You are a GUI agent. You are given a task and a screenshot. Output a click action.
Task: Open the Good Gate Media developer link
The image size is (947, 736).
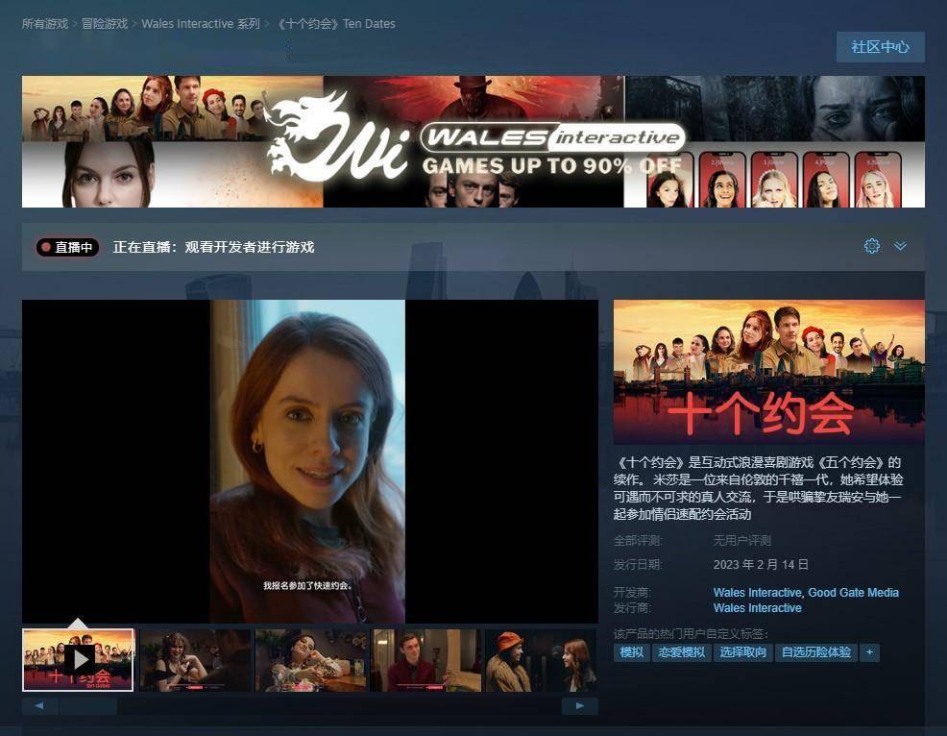coord(853,592)
